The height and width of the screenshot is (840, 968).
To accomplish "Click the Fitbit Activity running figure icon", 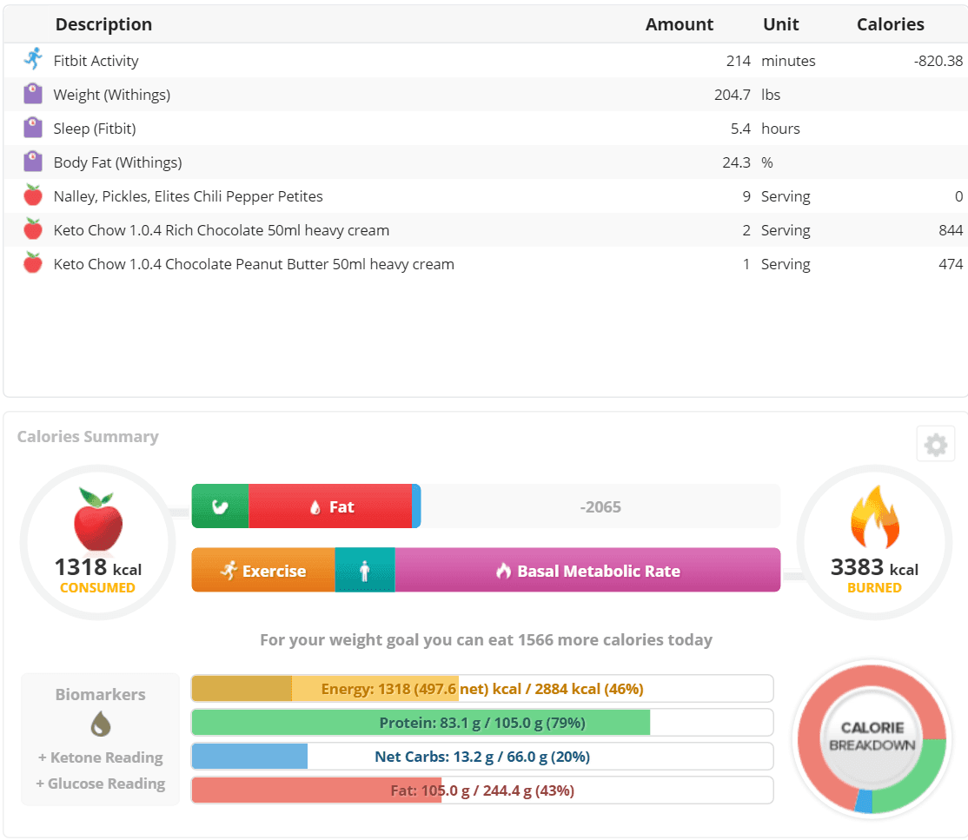I will (x=33, y=60).
